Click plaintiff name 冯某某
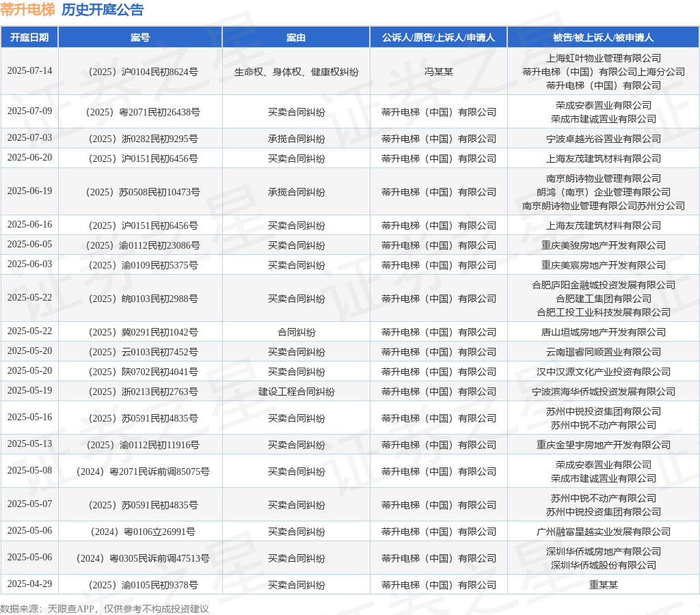This screenshot has width=700, height=615. pos(438,72)
